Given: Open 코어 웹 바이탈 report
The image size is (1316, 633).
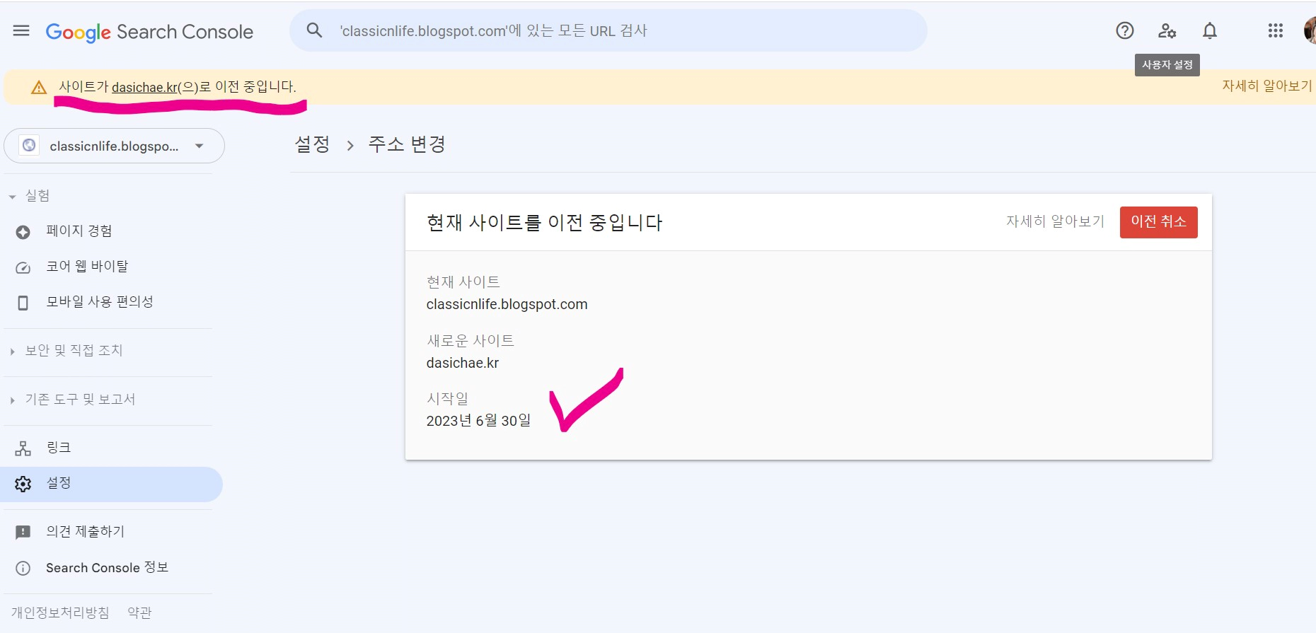Looking at the screenshot, I should (x=112, y=267).
